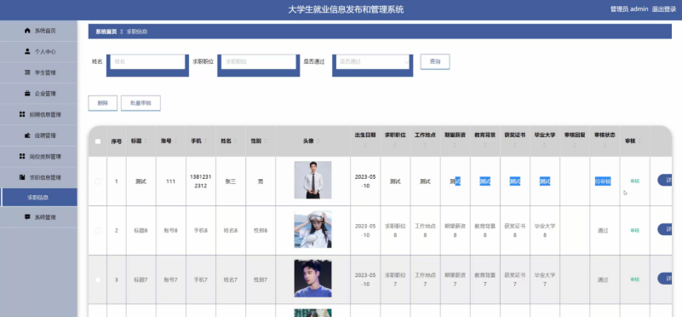Sort by the 姓名 column header arrows
This screenshot has height=317, width=682.
tap(235, 141)
